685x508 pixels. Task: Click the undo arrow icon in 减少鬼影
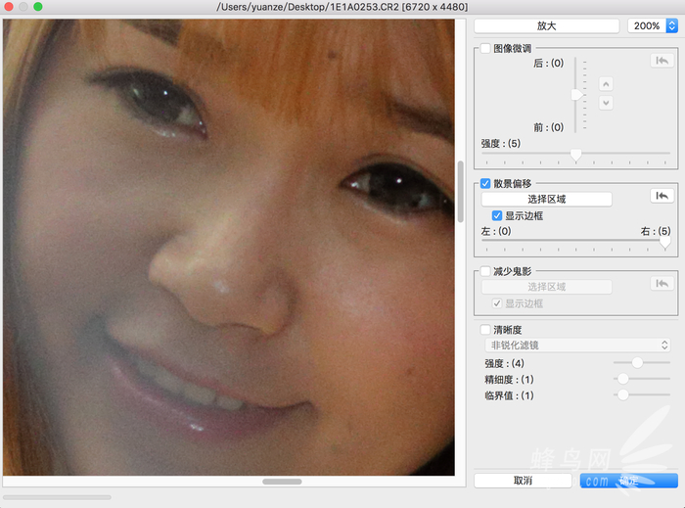click(662, 284)
